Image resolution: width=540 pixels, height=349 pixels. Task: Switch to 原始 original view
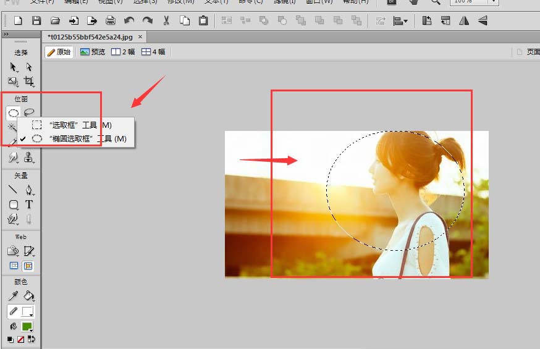tap(59, 52)
